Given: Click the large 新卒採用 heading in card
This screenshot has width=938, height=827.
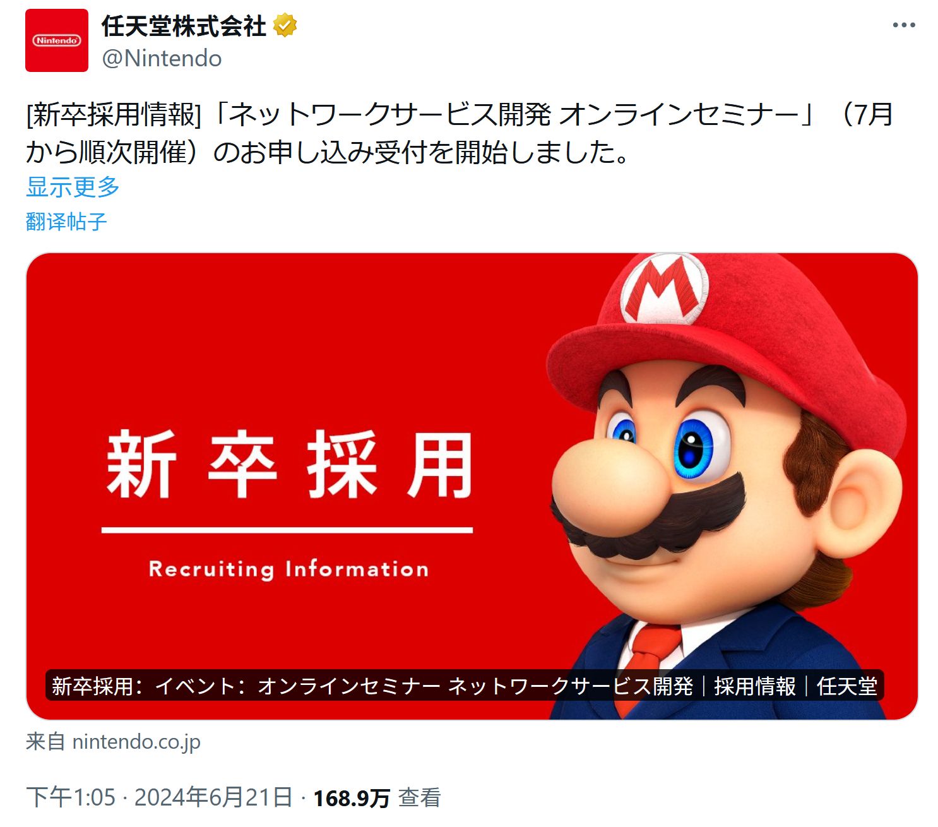Looking at the screenshot, I should coord(289,465).
